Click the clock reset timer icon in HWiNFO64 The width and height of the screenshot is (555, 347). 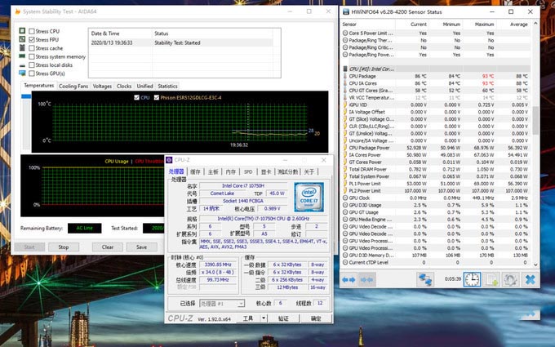473,280
